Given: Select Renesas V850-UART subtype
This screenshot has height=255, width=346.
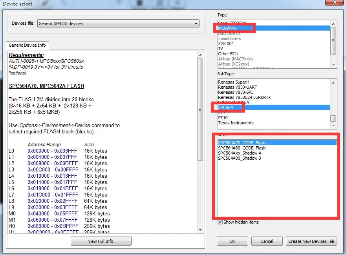Looking at the screenshot, I should (x=274, y=87).
